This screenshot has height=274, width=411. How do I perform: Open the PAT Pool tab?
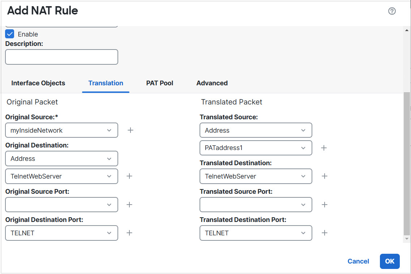159,83
